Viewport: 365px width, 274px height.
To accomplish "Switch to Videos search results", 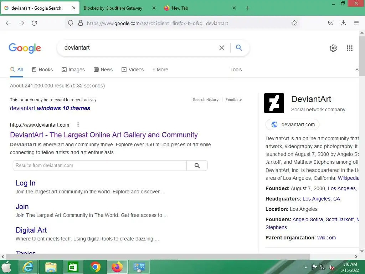I will [x=133, y=70].
